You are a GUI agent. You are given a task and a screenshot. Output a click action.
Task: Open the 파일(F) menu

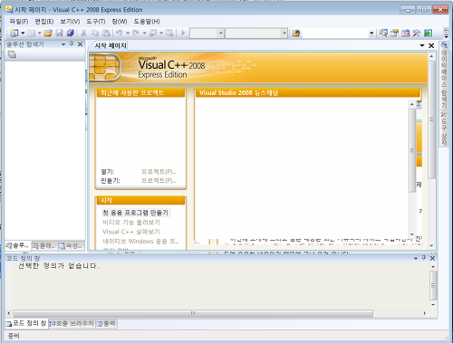[19, 22]
